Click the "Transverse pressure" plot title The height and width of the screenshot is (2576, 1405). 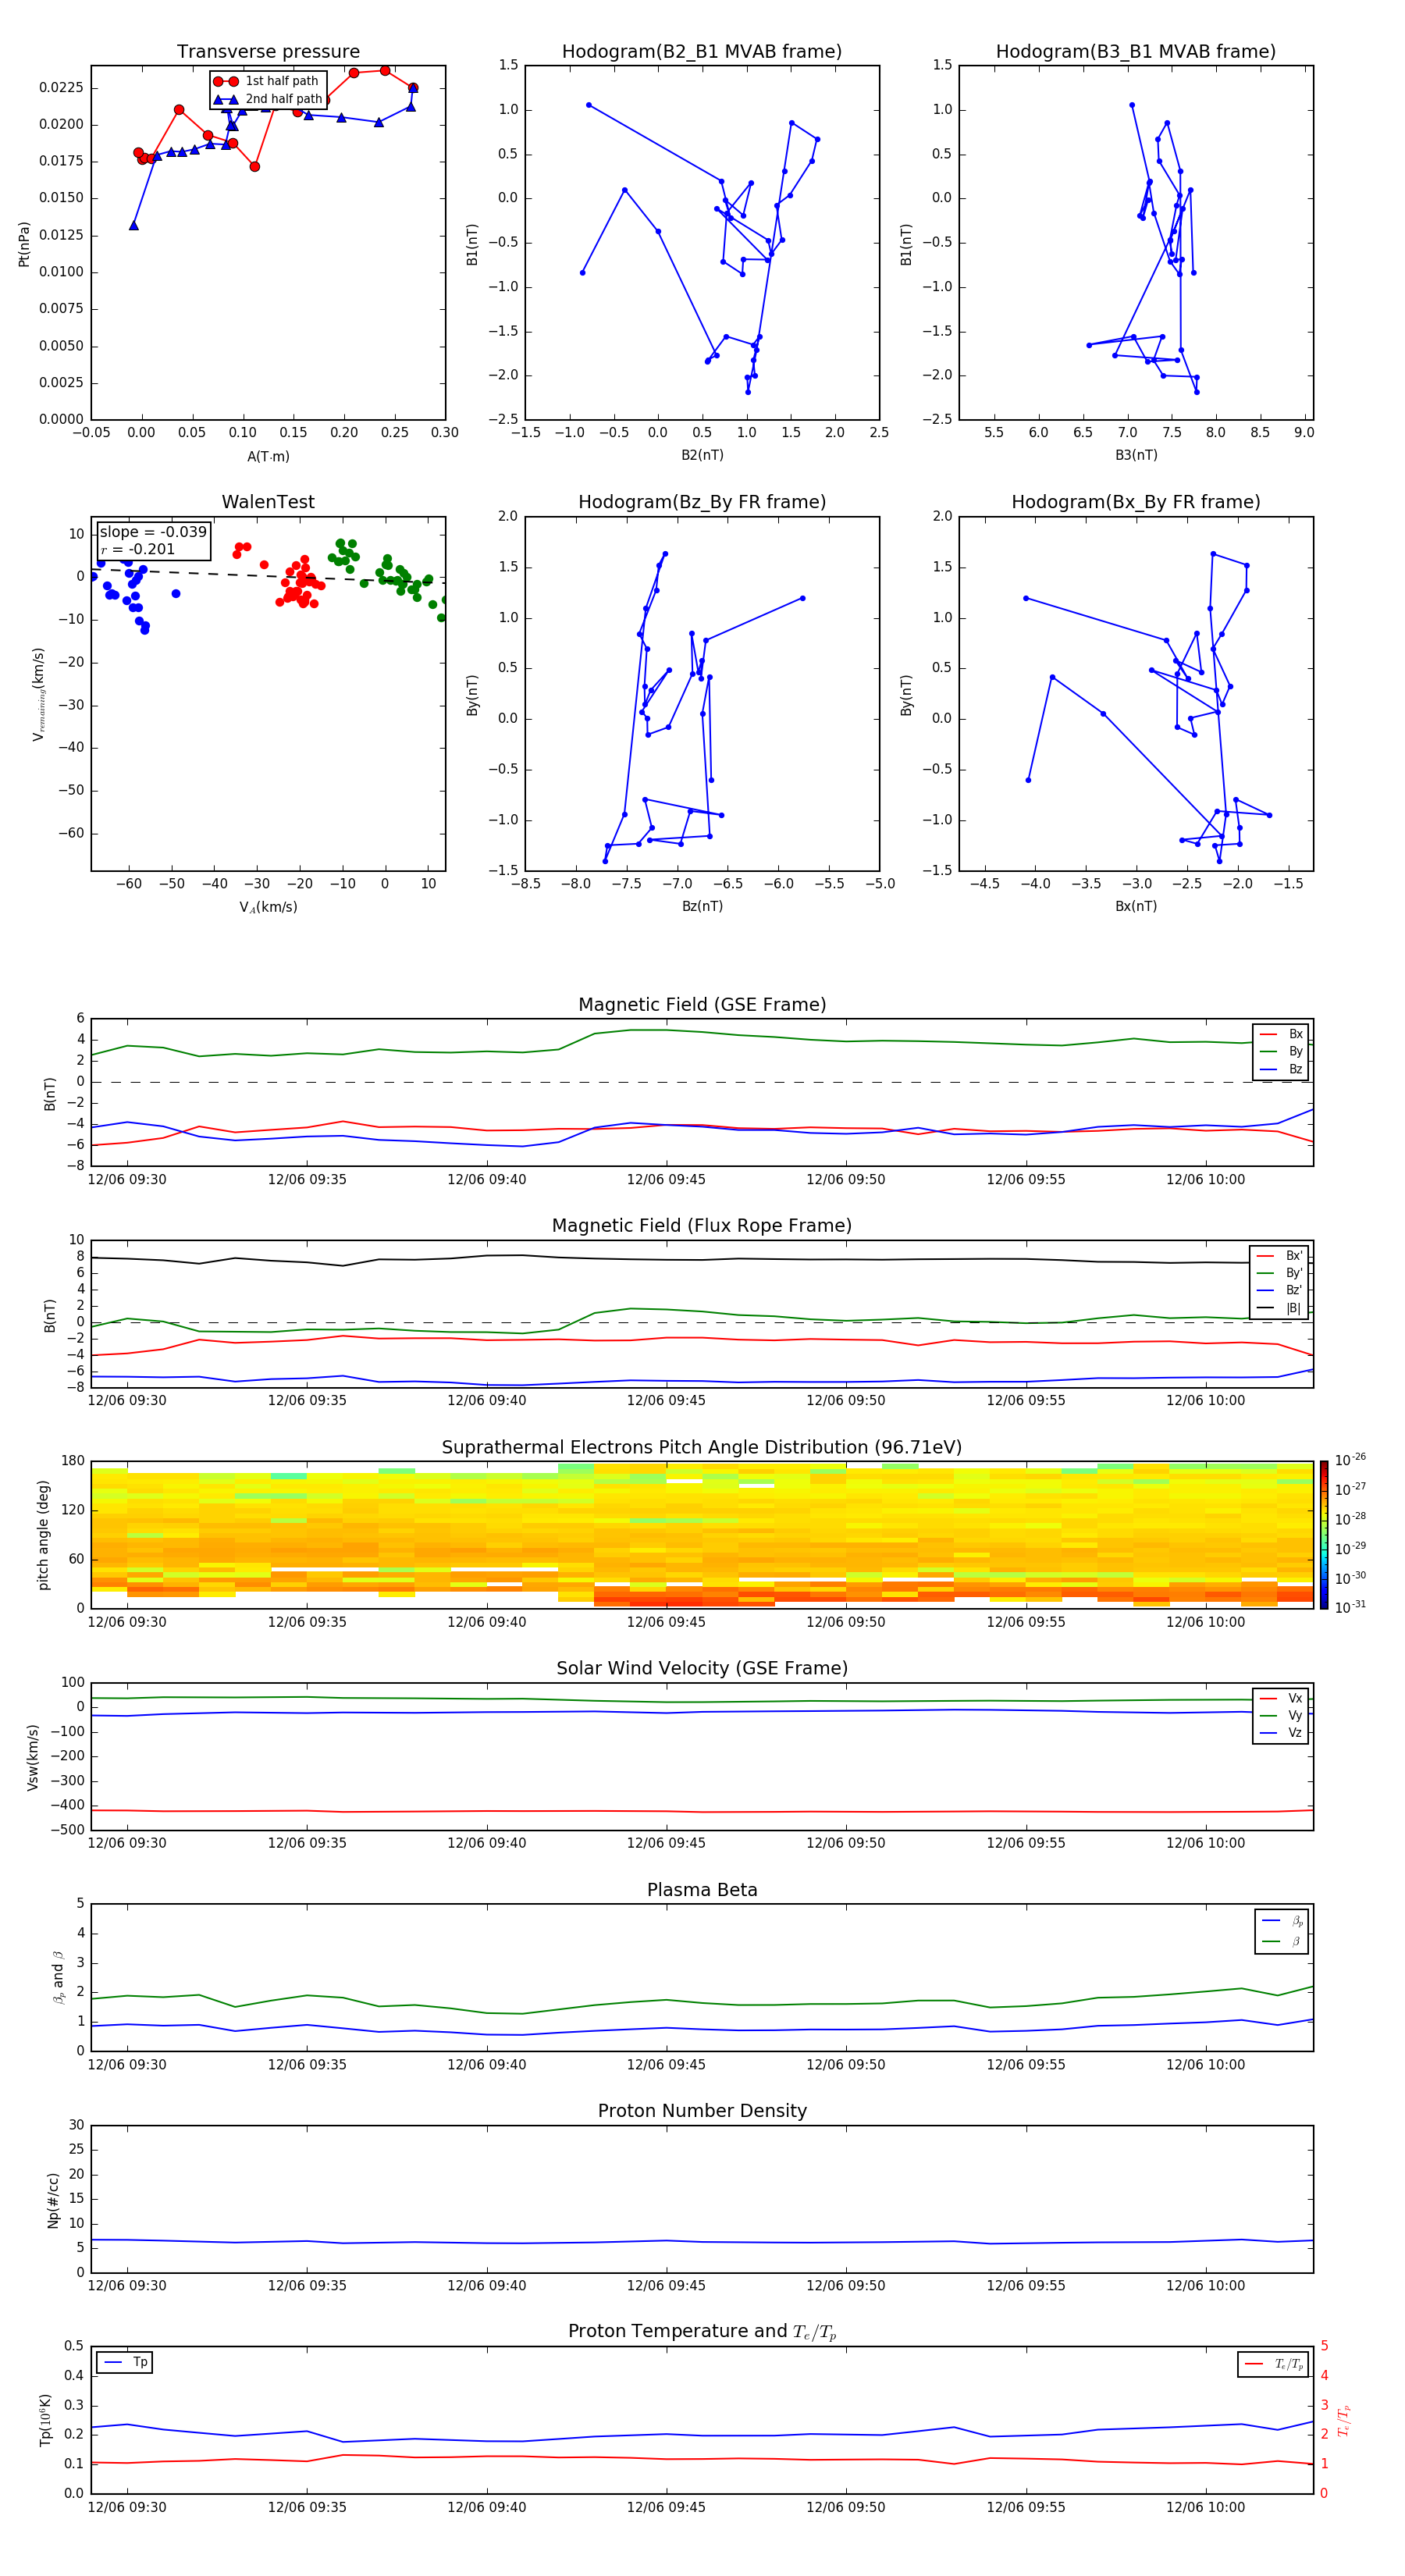[x=268, y=52]
